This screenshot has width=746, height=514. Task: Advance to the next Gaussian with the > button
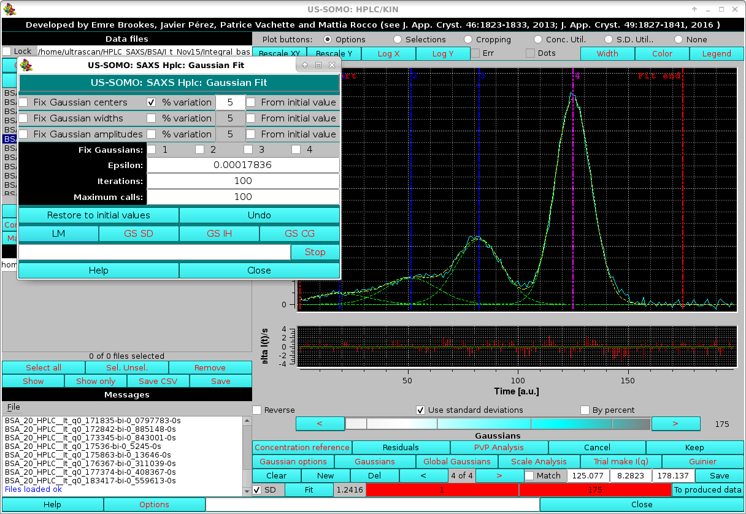coord(499,475)
